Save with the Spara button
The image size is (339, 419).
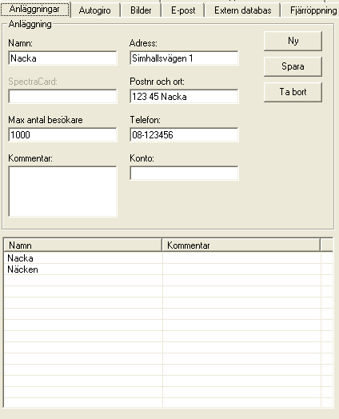pyautogui.click(x=293, y=66)
